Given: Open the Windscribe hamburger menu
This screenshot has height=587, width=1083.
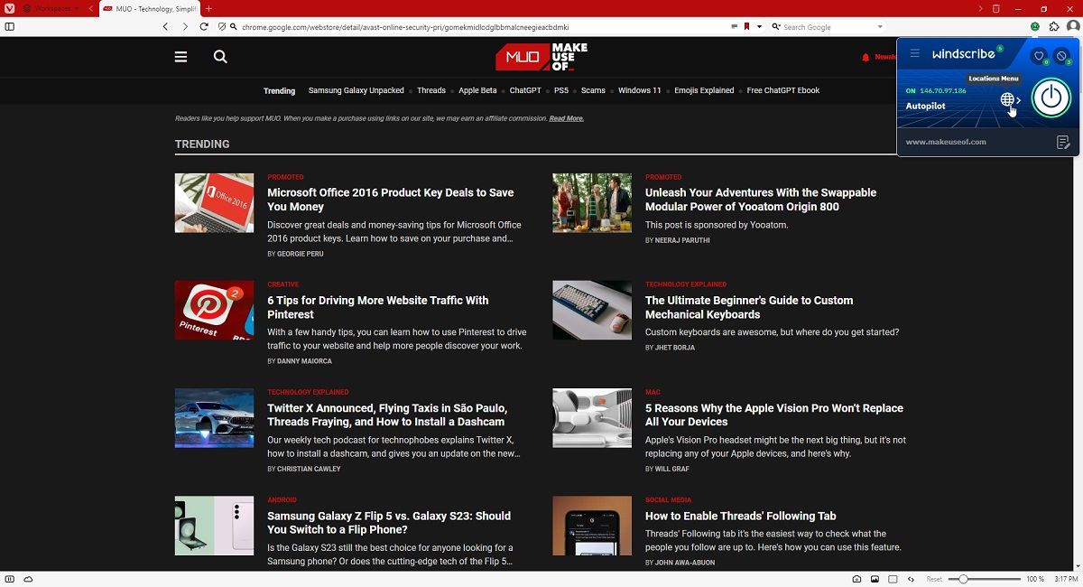Looking at the screenshot, I should [x=914, y=52].
